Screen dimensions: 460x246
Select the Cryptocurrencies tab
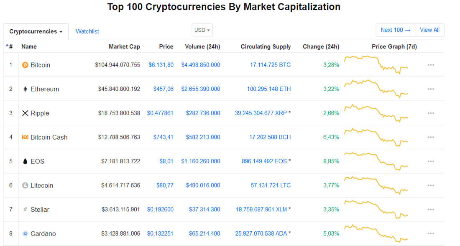tap(36, 31)
